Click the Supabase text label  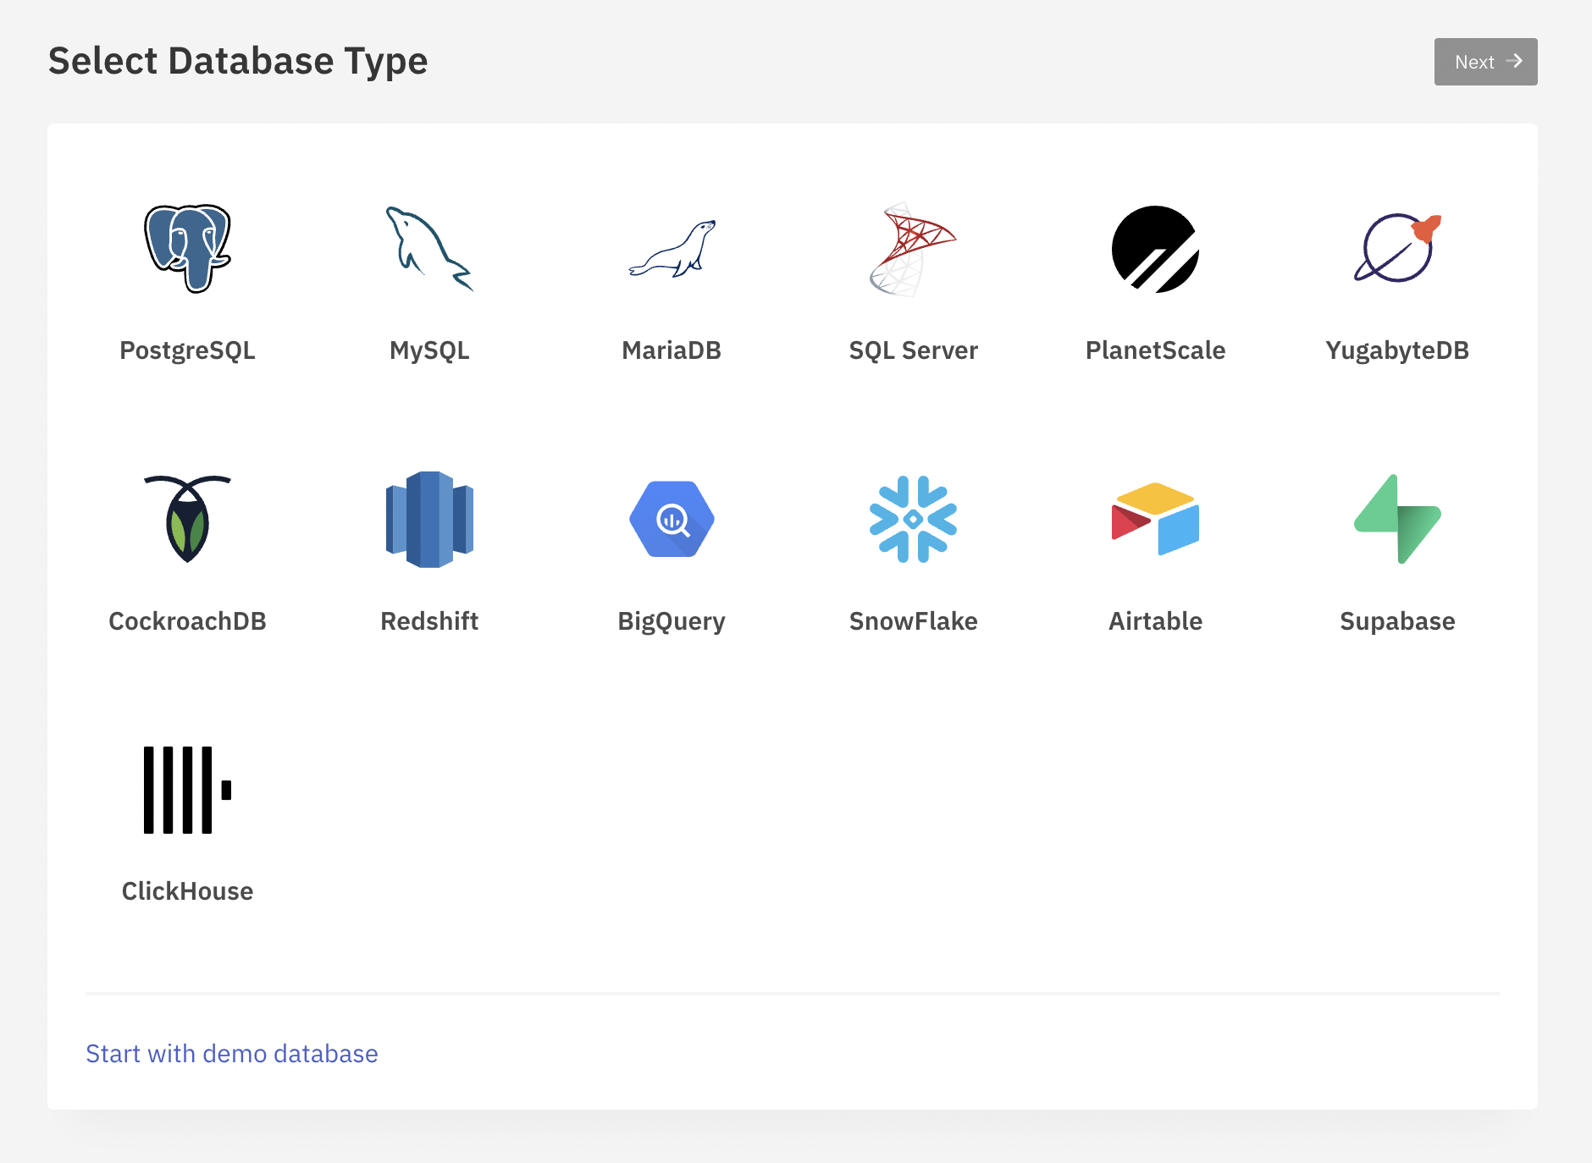coord(1397,621)
